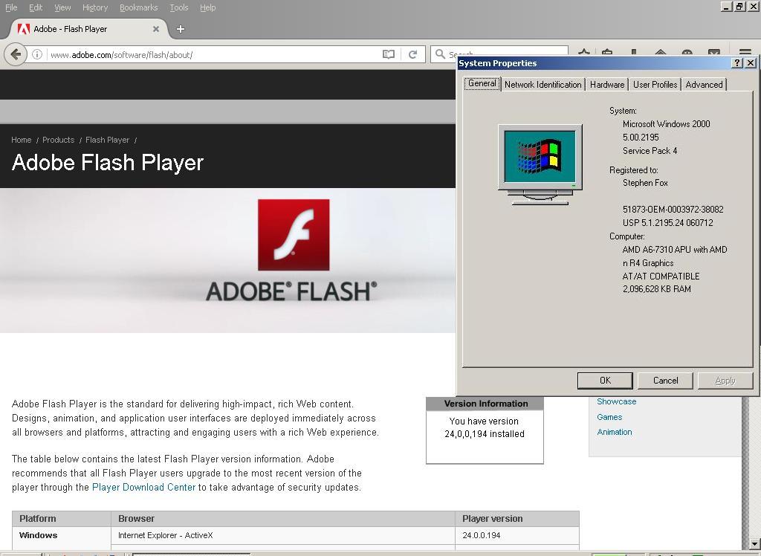This screenshot has height=556, width=761.
Task: Minimize the Firefox browser window
Action: 726,6
